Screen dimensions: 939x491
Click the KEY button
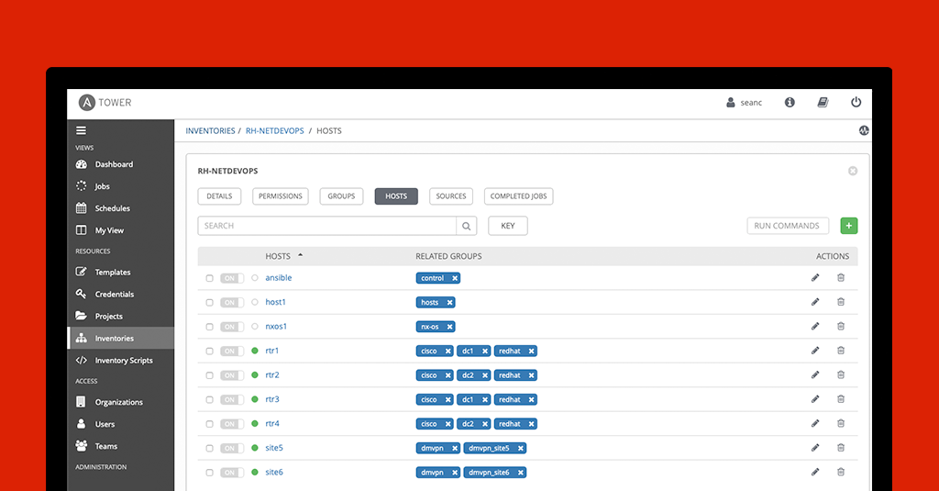[507, 226]
